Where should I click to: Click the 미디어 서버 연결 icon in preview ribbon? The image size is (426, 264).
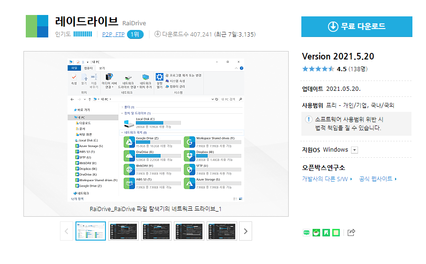pyautogui.click(x=109, y=77)
